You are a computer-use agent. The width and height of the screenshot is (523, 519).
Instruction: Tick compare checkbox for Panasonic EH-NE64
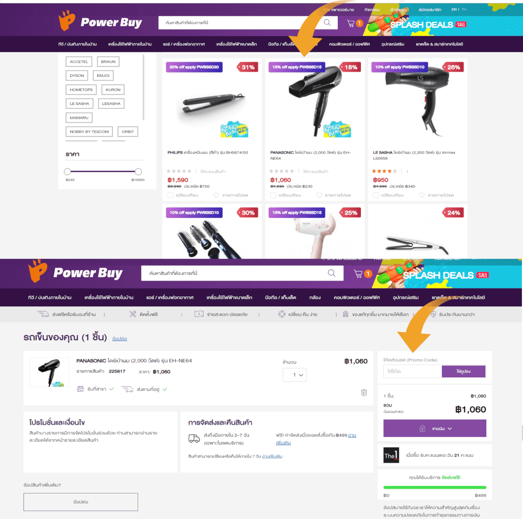pos(273,195)
